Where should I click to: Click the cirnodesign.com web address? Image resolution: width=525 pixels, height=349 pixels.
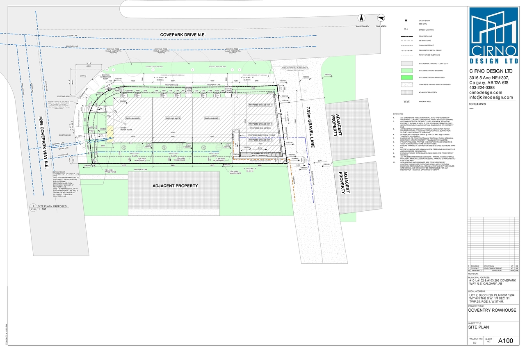point(486,93)
